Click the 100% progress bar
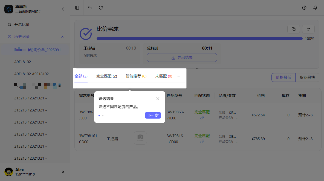324x181 pixels. [199, 39]
